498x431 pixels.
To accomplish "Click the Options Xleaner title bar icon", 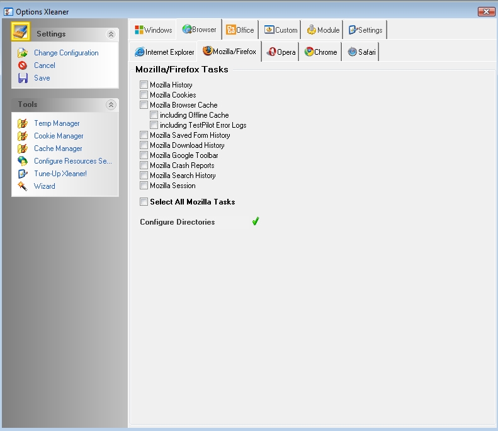I will 8,12.
